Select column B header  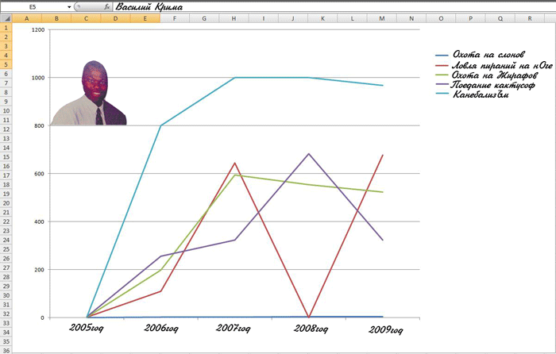pyautogui.click(x=56, y=18)
